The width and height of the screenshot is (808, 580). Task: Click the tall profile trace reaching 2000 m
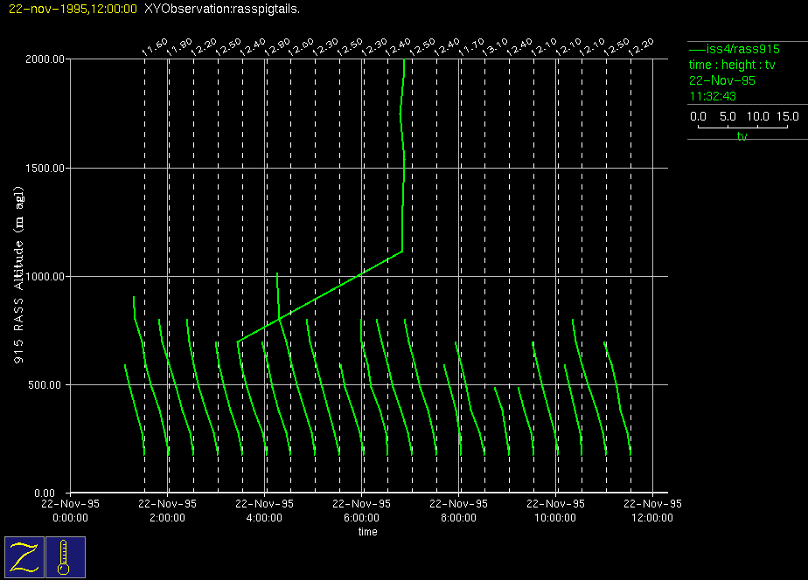[401, 157]
